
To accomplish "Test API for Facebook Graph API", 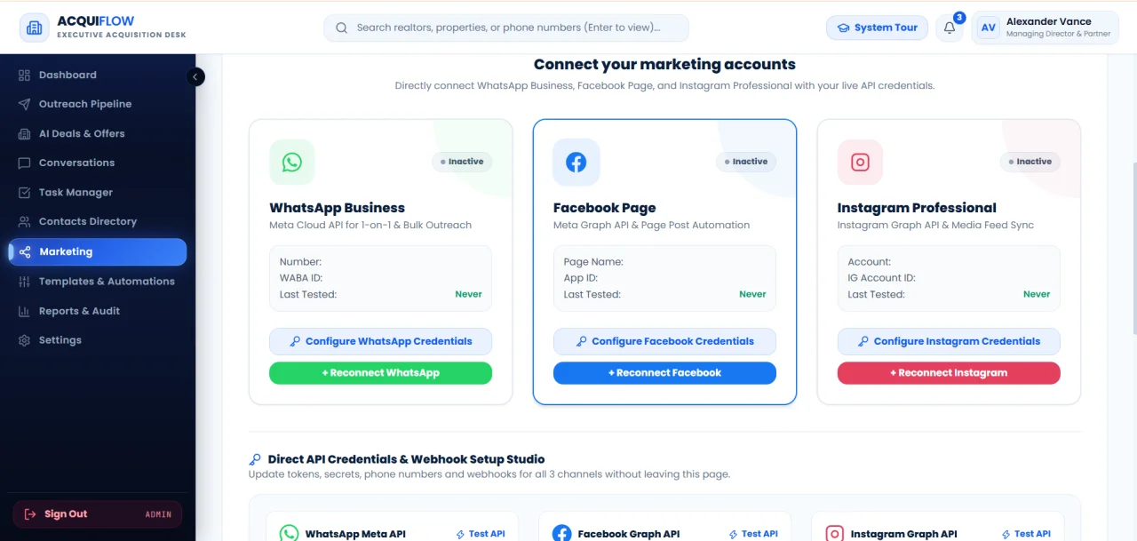I will coord(753,534).
